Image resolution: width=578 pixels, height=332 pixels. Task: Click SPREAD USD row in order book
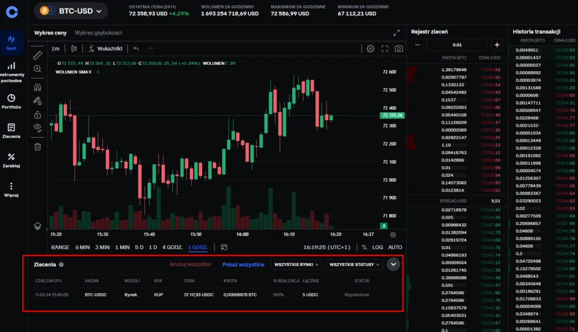tap(457, 201)
